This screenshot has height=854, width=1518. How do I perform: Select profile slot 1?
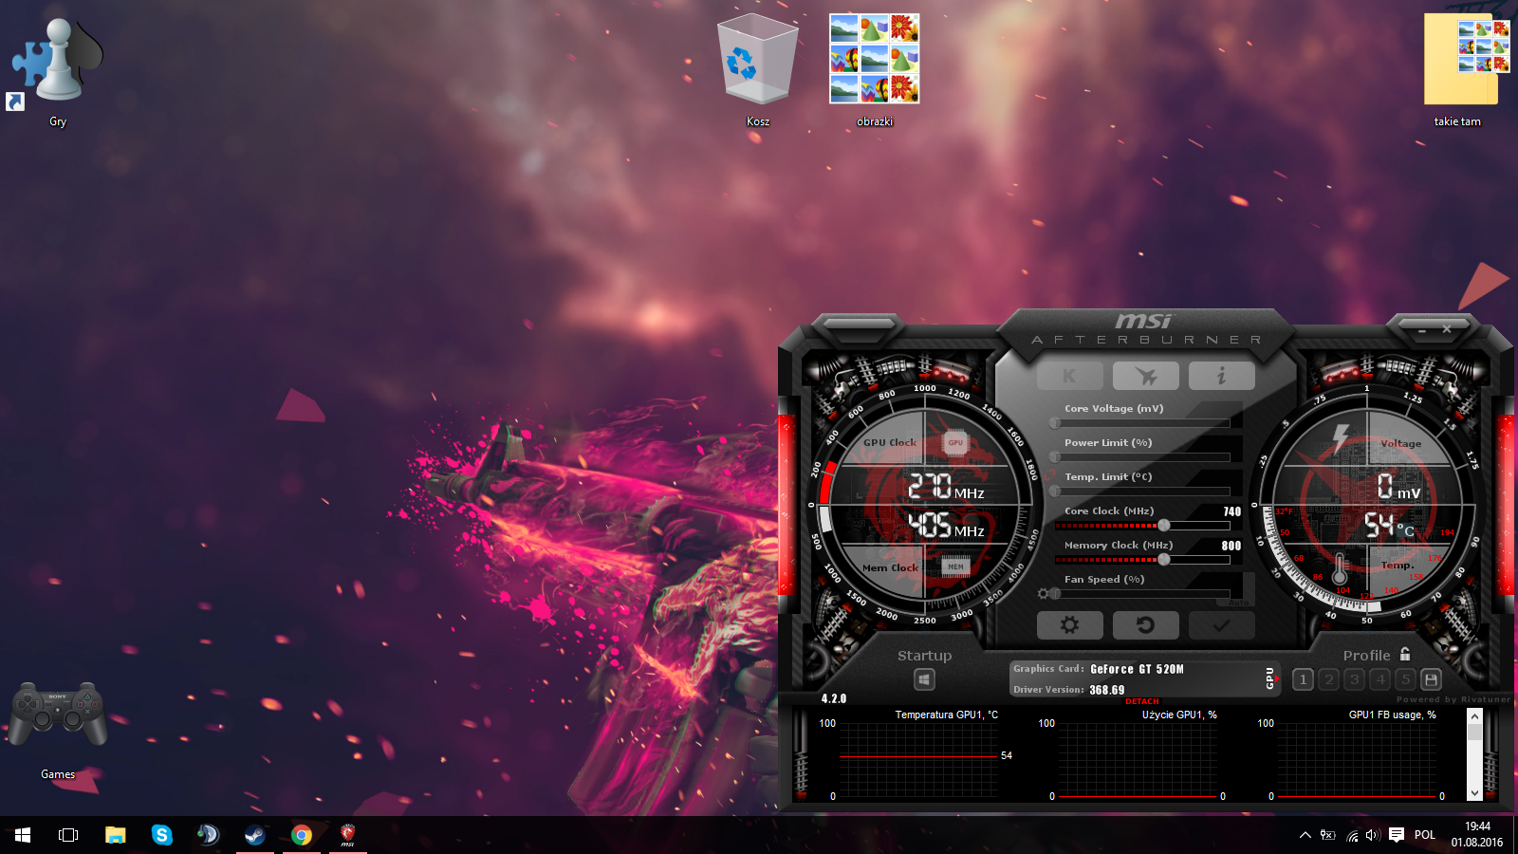(x=1304, y=679)
